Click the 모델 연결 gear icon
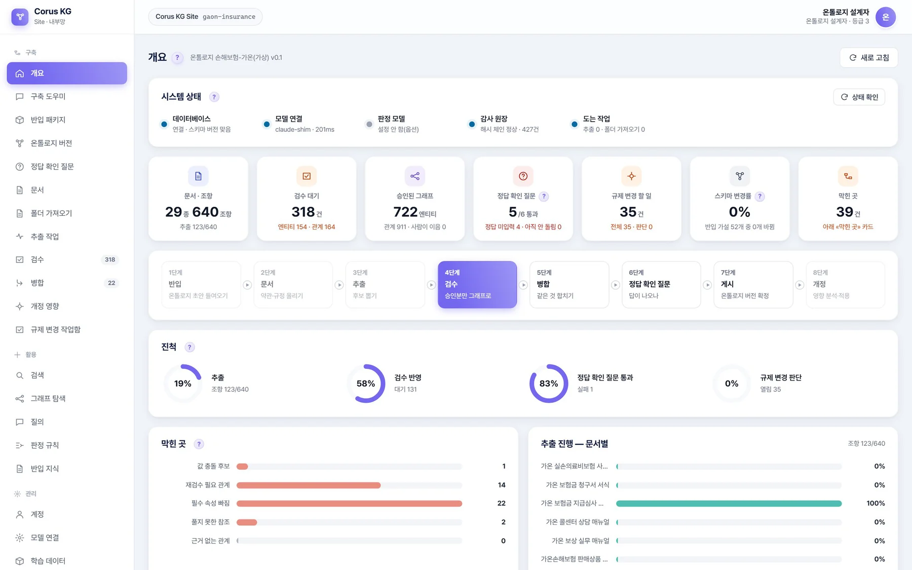The height and width of the screenshot is (570, 912). (20, 538)
